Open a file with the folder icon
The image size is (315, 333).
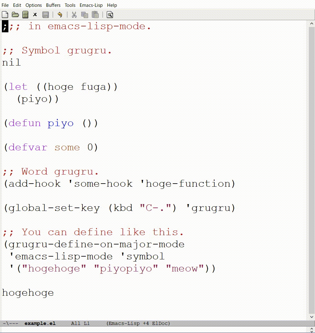(x=15, y=15)
